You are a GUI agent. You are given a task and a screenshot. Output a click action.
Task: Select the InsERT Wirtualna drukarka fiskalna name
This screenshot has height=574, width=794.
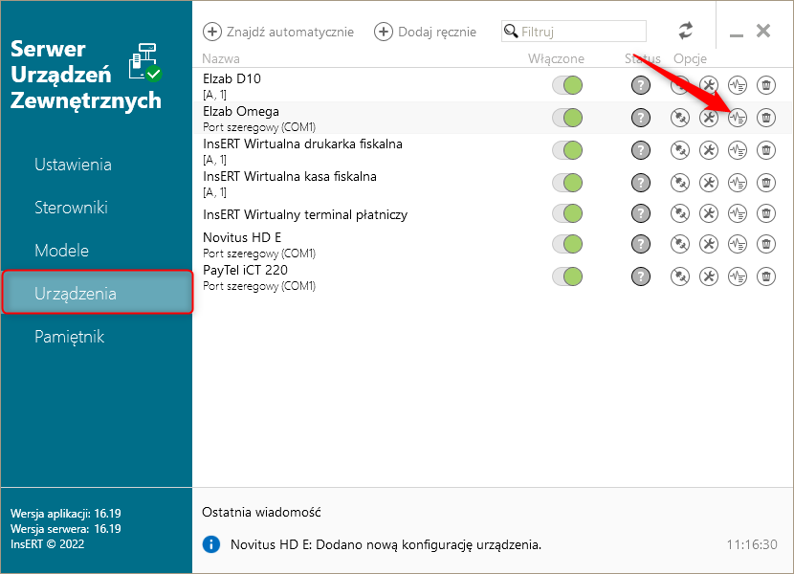tap(303, 143)
